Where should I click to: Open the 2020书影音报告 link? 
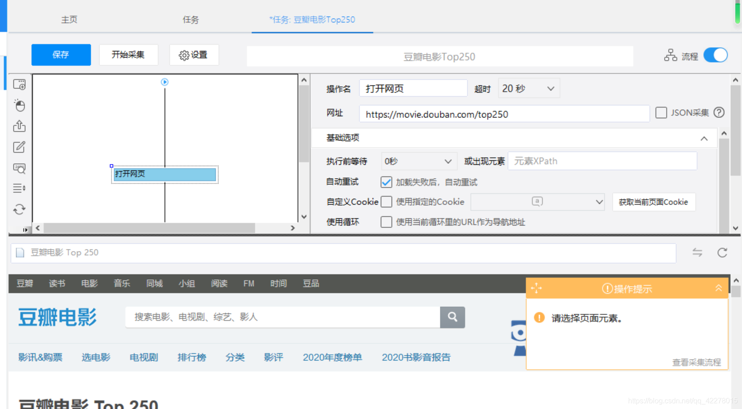(x=416, y=357)
